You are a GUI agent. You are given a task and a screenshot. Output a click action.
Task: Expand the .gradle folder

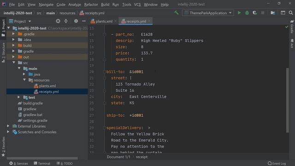point(13,34)
